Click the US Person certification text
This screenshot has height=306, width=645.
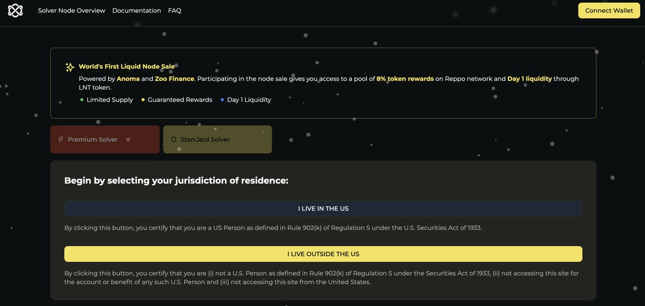click(273, 228)
